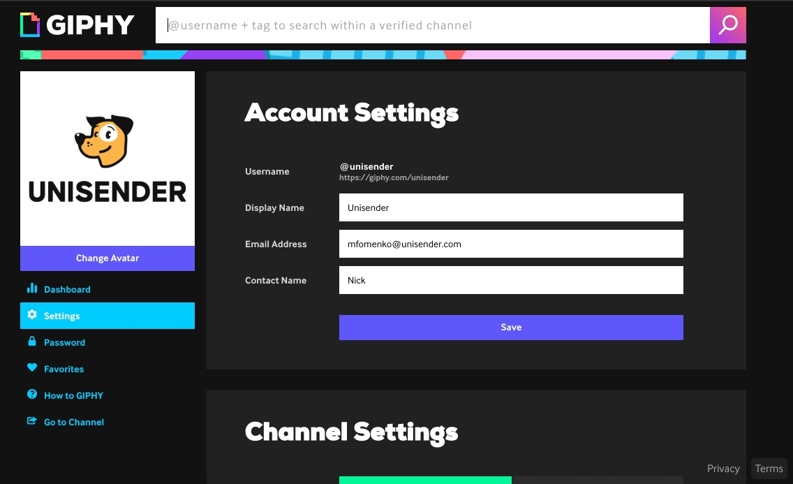Viewport: 793px width, 484px height.
Task: Click the Username label
Action: pos(267,171)
